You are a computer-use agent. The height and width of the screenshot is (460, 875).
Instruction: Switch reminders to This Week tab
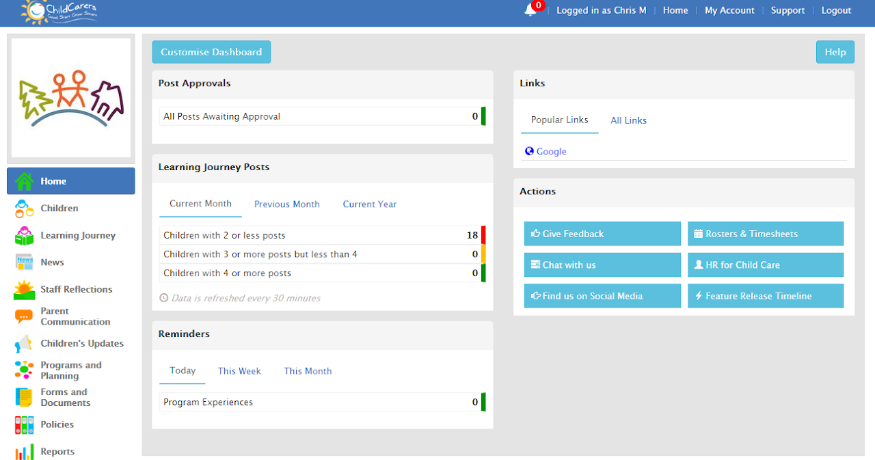tap(239, 371)
